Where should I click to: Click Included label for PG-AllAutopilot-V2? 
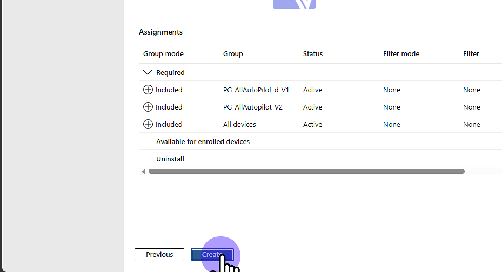click(169, 107)
